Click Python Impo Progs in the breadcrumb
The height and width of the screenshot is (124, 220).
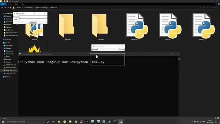[x=42, y=8]
